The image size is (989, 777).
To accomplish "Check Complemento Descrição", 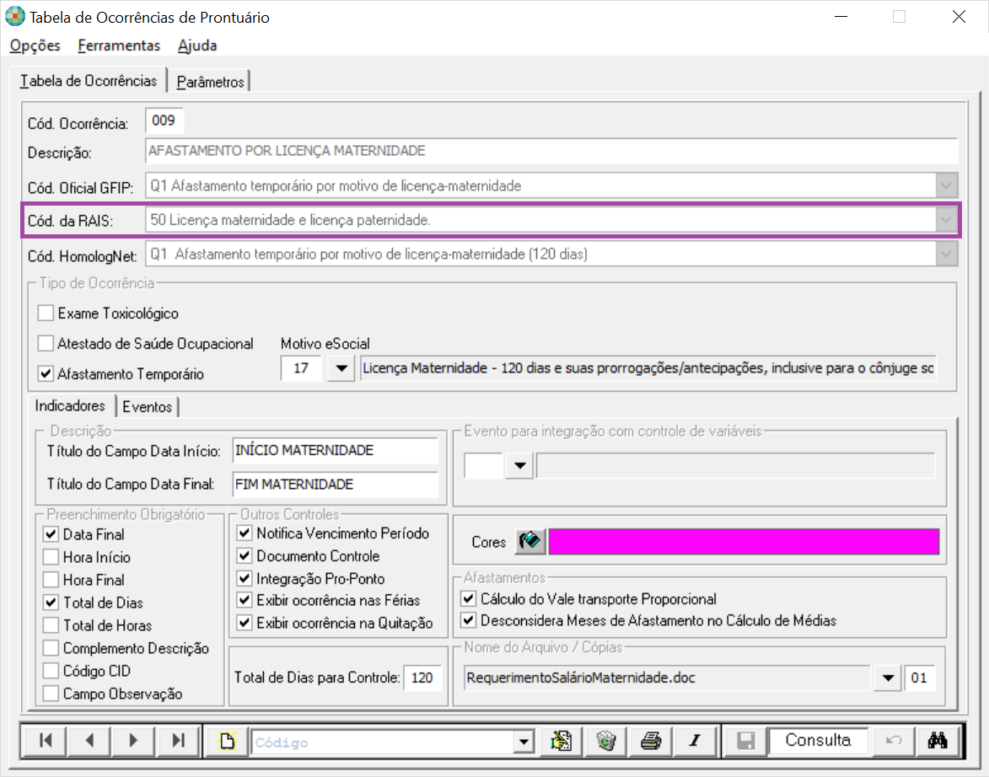I will coord(51,648).
